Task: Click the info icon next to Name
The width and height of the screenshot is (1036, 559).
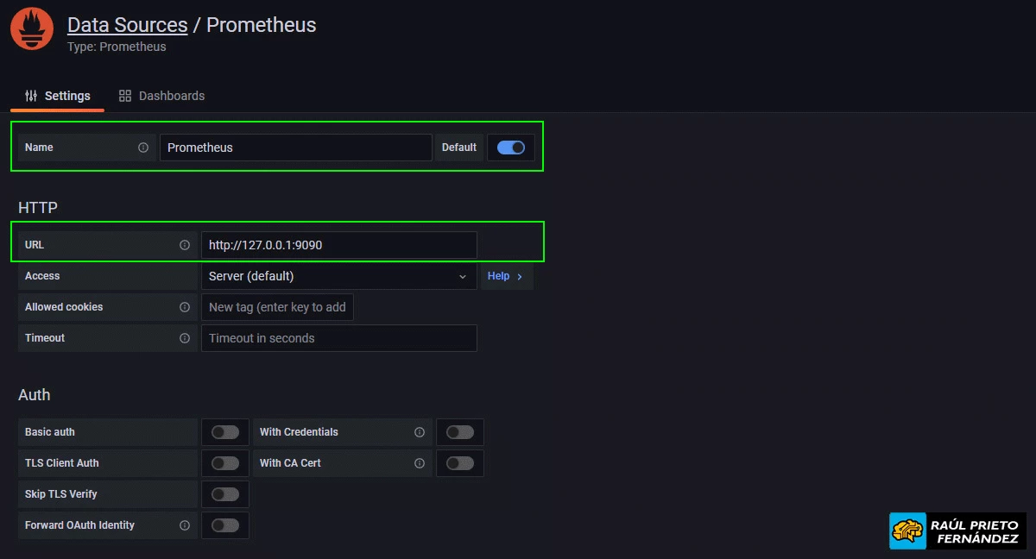Action: click(143, 148)
